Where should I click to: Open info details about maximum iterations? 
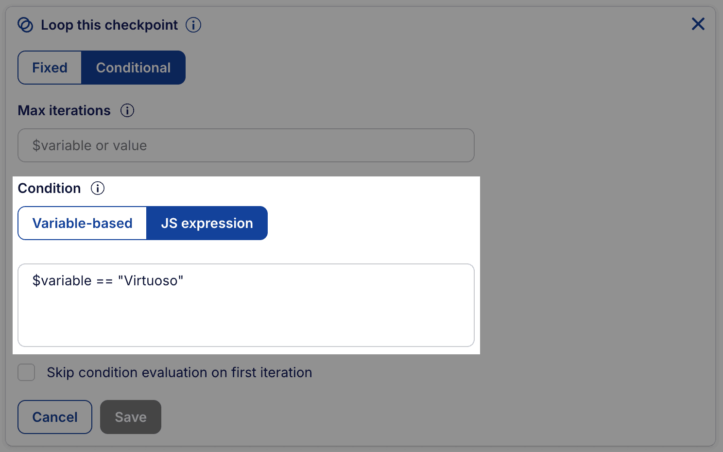[127, 110]
